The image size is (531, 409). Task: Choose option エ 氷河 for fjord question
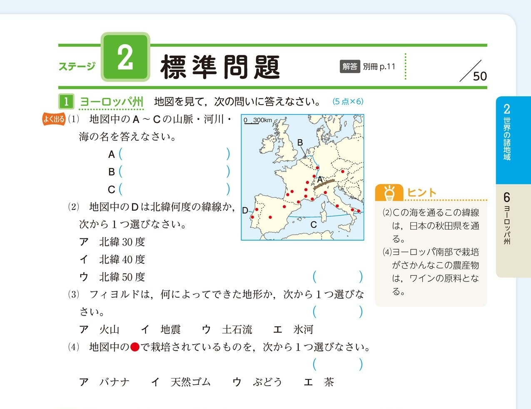(293, 329)
